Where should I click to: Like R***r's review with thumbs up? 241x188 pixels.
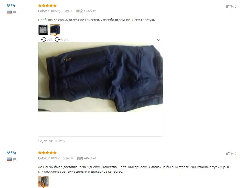229,6
